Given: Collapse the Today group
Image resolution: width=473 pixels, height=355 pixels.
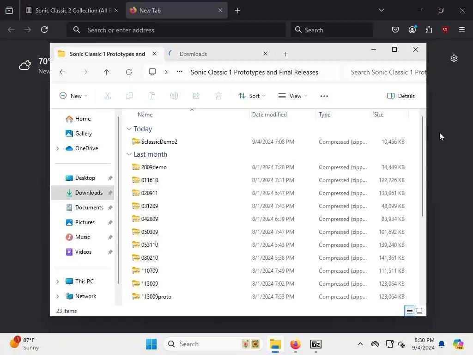Looking at the screenshot, I should (x=129, y=129).
